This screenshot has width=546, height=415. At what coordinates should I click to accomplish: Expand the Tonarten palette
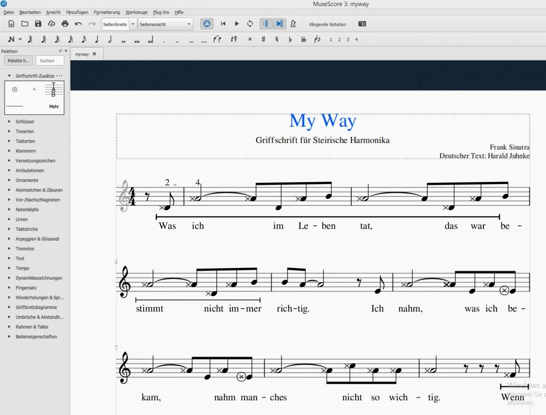tap(25, 131)
